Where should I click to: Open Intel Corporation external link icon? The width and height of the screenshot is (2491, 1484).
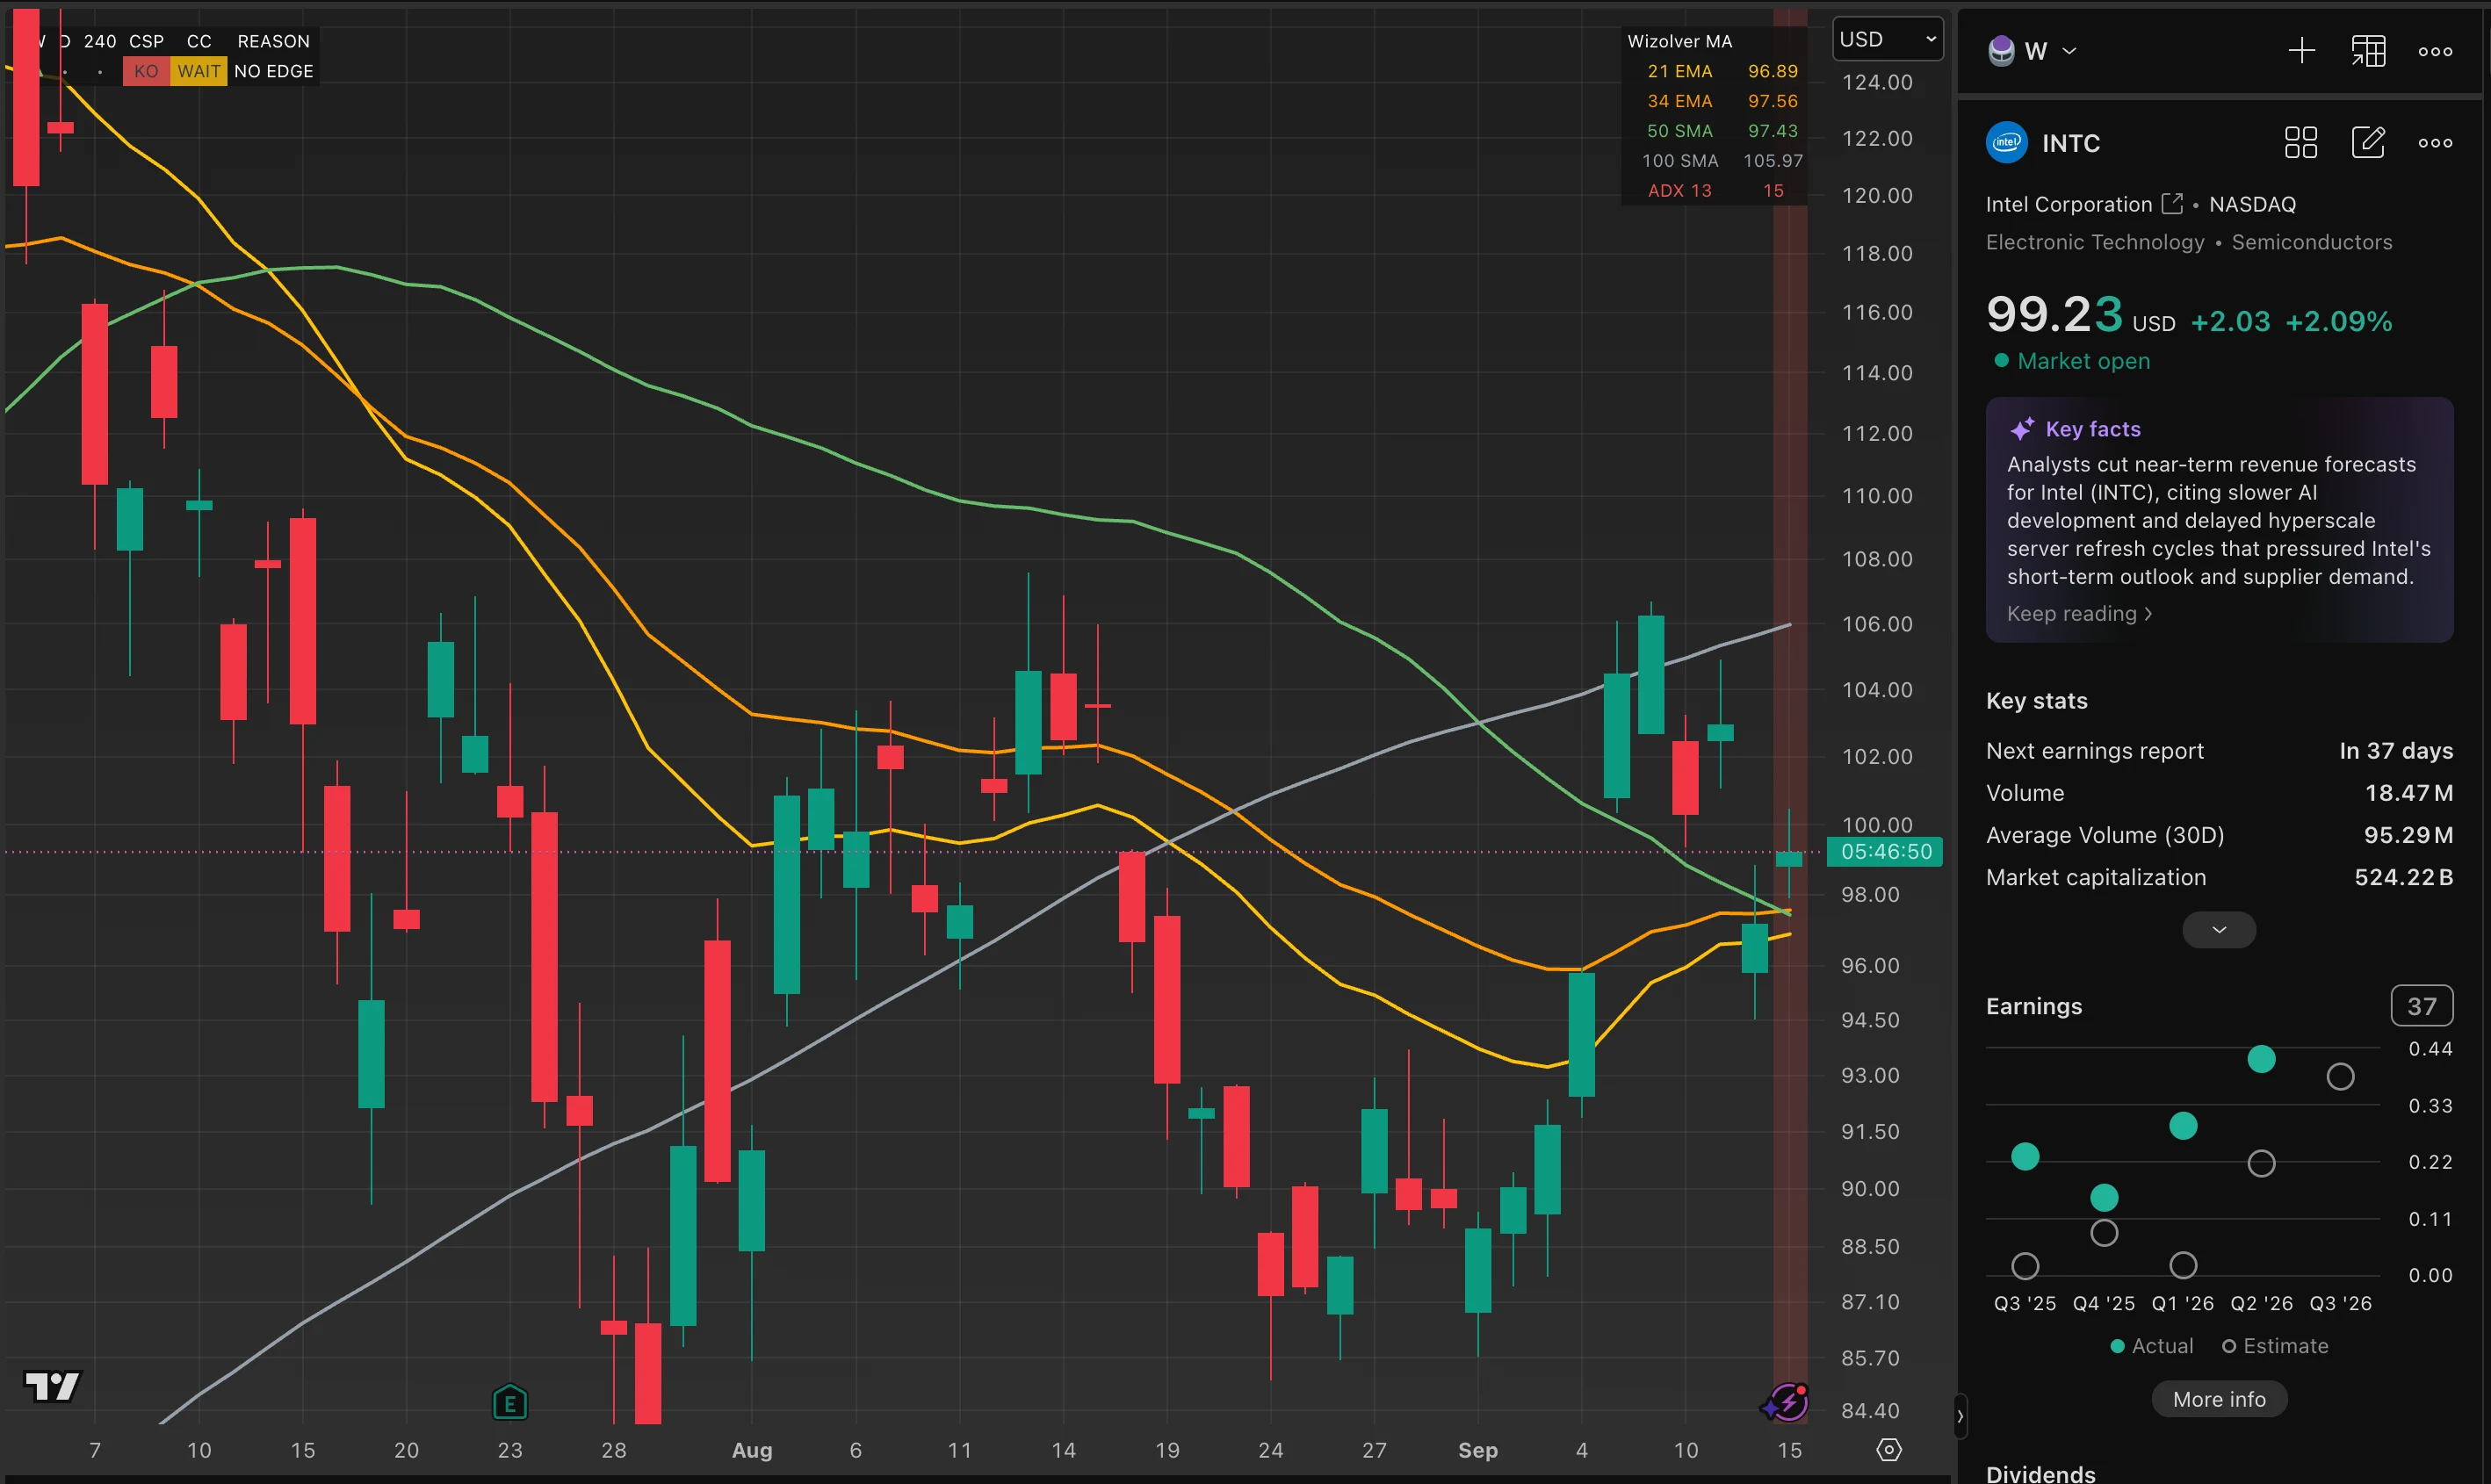pyautogui.click(x=2172, y=204)
